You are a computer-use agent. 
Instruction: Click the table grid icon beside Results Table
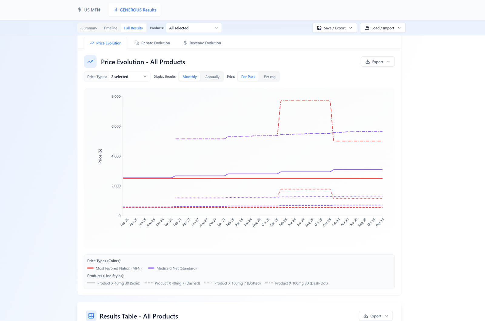[91, 316]
